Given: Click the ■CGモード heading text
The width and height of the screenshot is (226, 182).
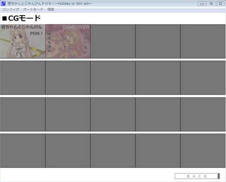Looking at the screenshot, I should [x=22, y=18].
